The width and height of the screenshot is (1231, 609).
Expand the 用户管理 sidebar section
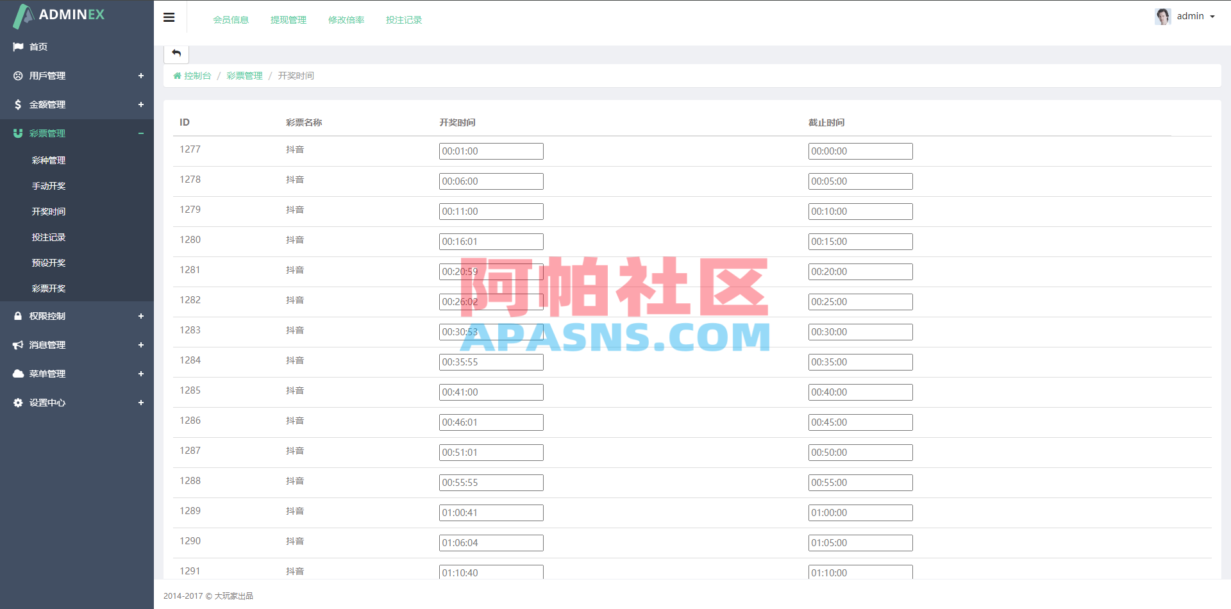point(140,76)
